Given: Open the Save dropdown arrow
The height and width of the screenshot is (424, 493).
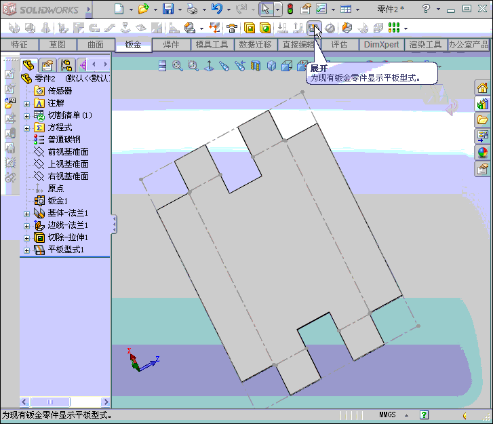Looking at the screenshot, I should point(180,9).
